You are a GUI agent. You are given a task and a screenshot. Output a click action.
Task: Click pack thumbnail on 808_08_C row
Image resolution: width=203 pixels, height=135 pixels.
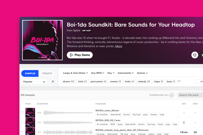click(30, 122)
